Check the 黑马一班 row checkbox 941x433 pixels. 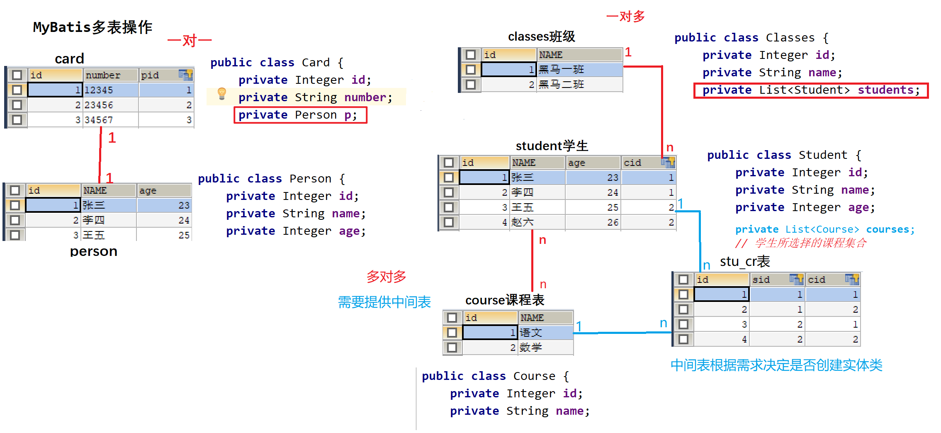[x=471, y=70]
